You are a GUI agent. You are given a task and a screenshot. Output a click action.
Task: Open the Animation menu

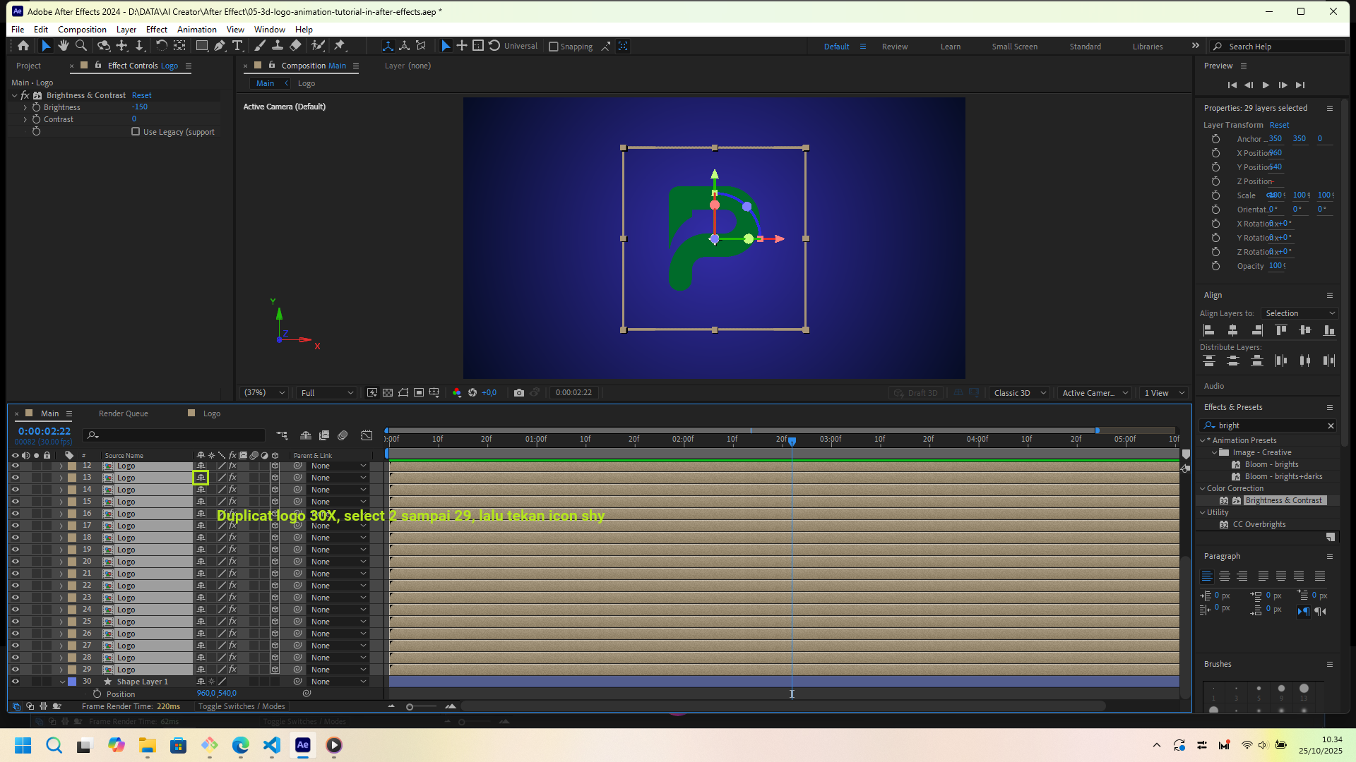[x=196, y=30]
